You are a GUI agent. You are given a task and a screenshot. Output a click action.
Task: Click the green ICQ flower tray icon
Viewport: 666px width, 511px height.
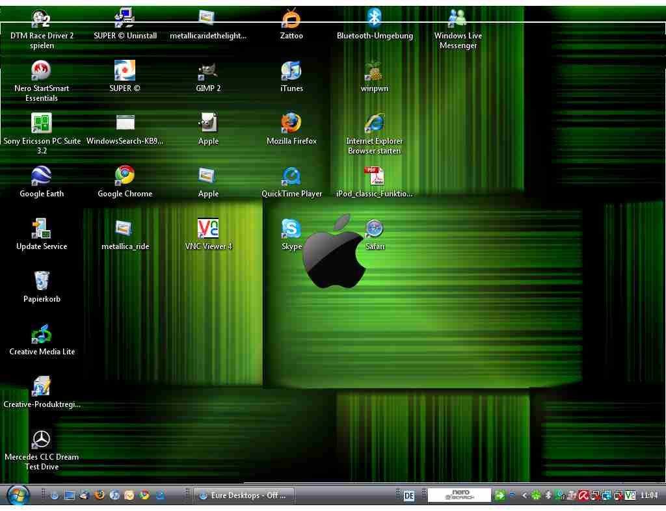(537, 495)
